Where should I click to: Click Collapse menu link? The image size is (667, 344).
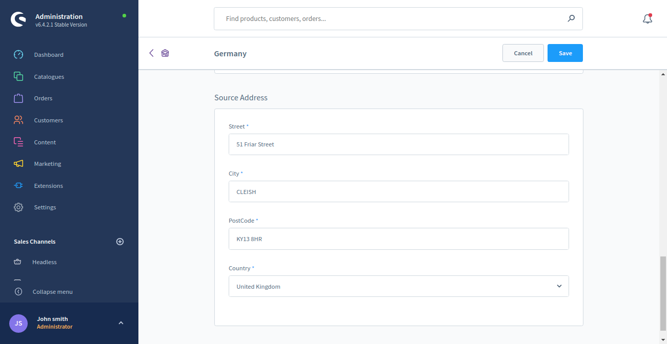tap(53, 292)
